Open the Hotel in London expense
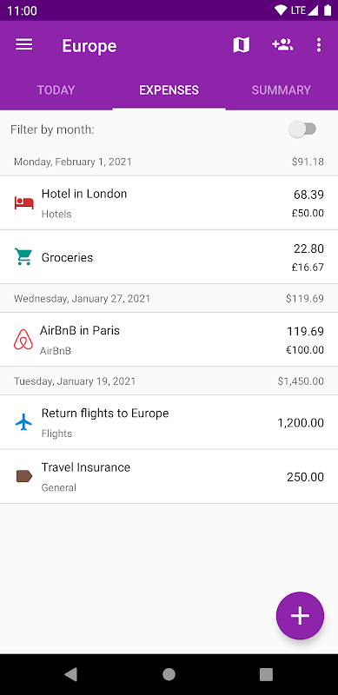The image size is (338, 695). pos(169,203)
